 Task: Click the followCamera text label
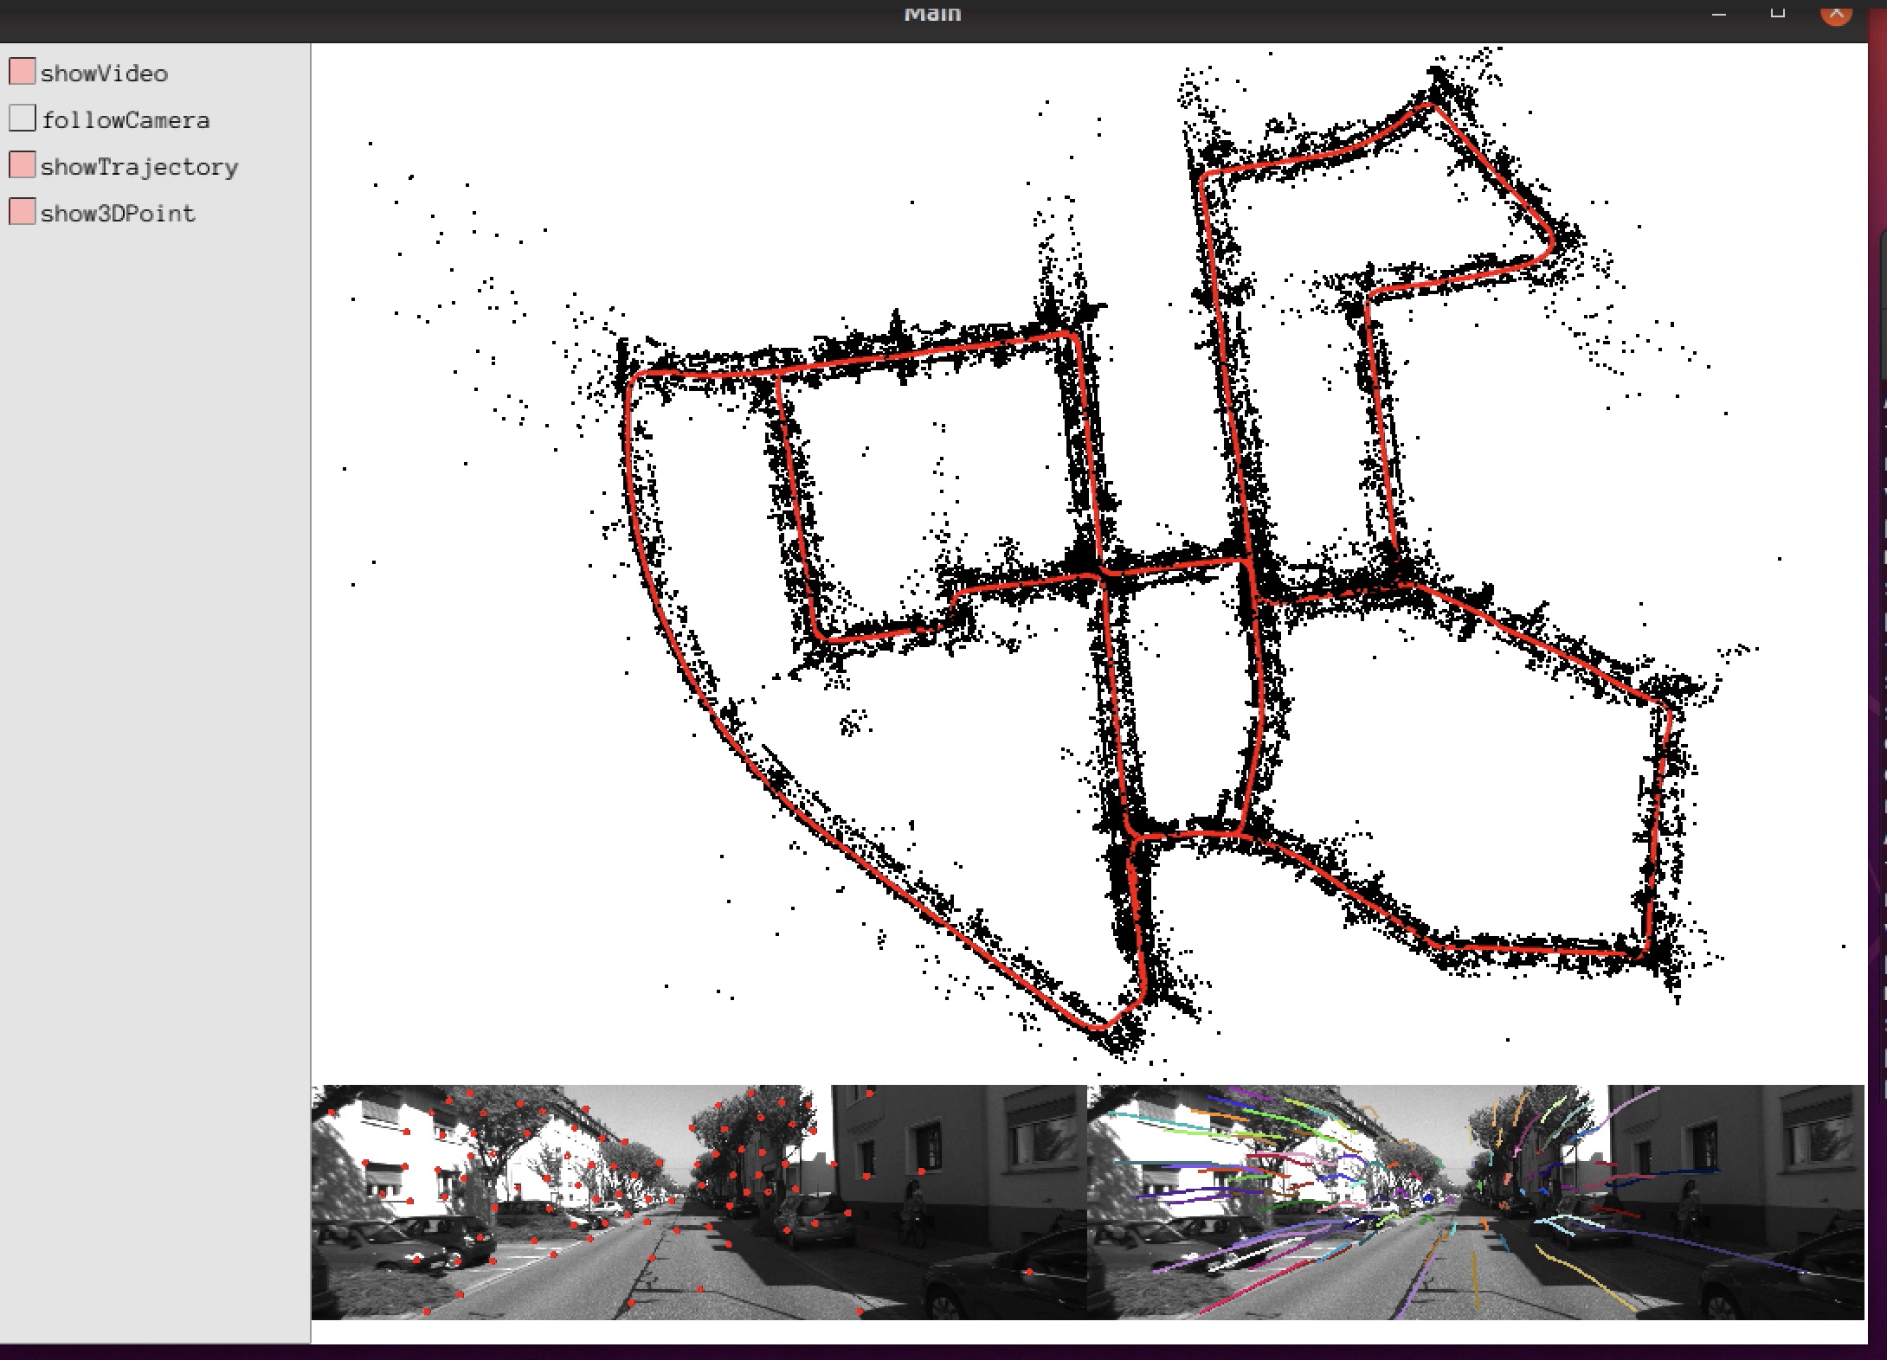pyautogui.click(x=126, y=120)
